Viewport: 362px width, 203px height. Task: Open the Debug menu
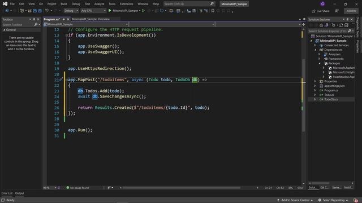pyautogui.click(x=76, y=4)
